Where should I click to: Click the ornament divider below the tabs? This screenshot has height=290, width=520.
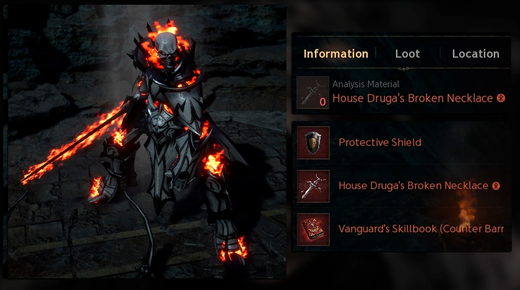(x=403, y=69)
